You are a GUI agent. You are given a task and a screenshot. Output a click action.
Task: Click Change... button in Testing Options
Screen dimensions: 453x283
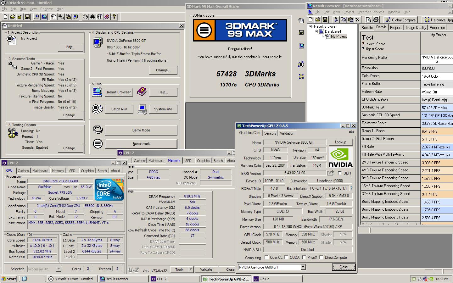click(70, 148)
